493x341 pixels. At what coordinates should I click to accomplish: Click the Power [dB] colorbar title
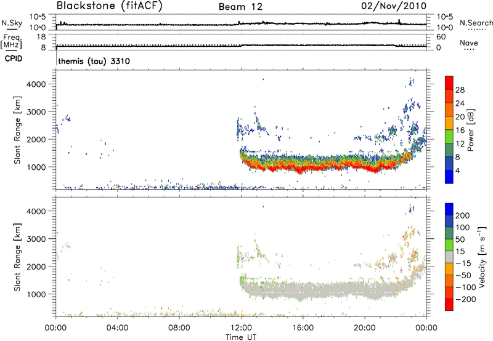(470, 130)
